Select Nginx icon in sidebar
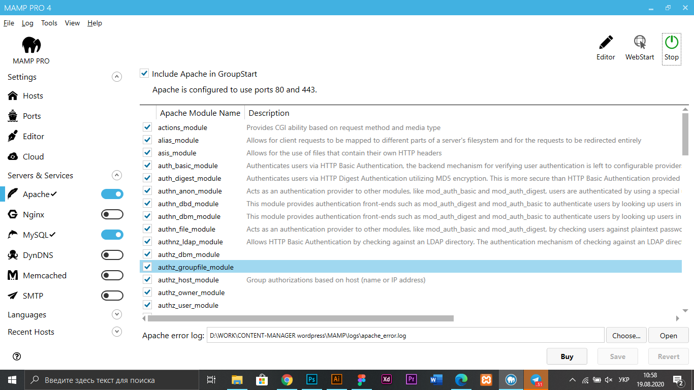The height and width of the screenshot is (390, 694). pos(13,214)
